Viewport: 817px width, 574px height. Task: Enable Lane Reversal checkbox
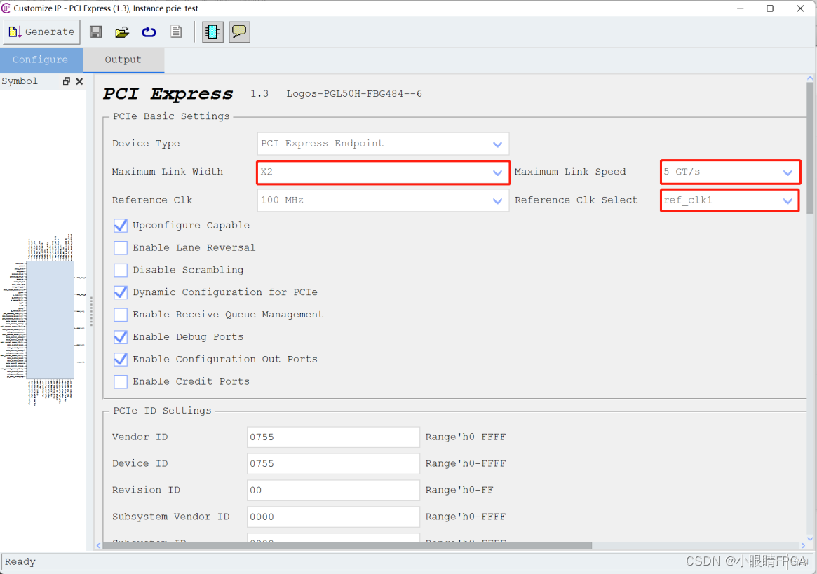[121, 248]
